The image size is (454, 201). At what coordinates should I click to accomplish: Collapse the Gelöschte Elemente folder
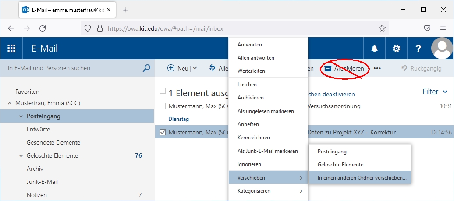[21, 156]
